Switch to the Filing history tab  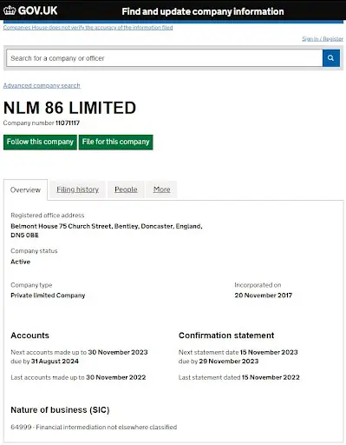tap(77, 189)
